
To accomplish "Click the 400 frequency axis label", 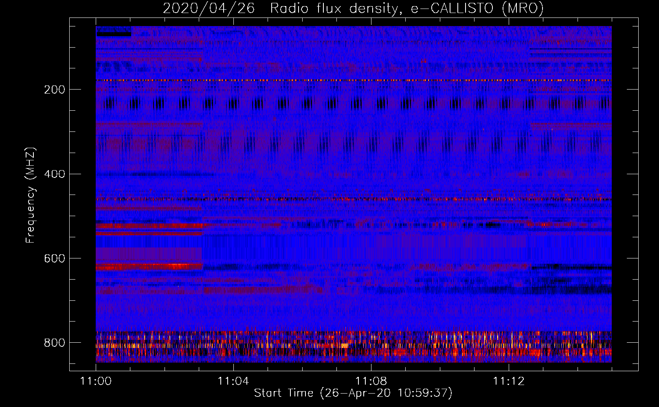I will [x=55, y=174].
